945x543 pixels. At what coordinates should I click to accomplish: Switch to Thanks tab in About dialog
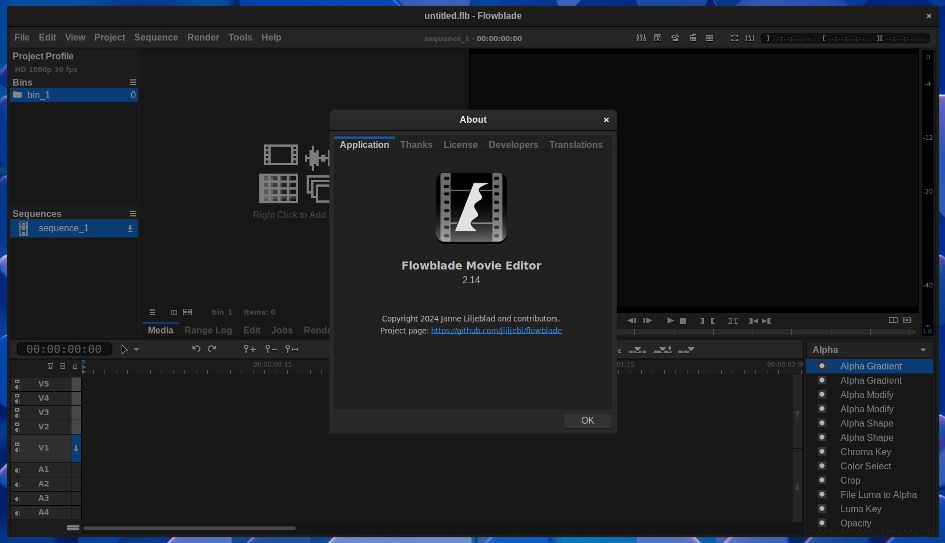416,144
